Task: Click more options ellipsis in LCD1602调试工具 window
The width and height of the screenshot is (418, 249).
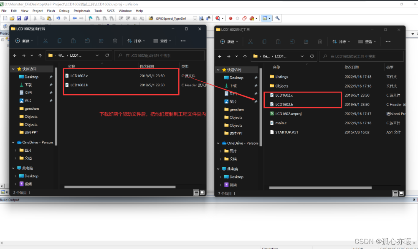Action: pos(388,42)
